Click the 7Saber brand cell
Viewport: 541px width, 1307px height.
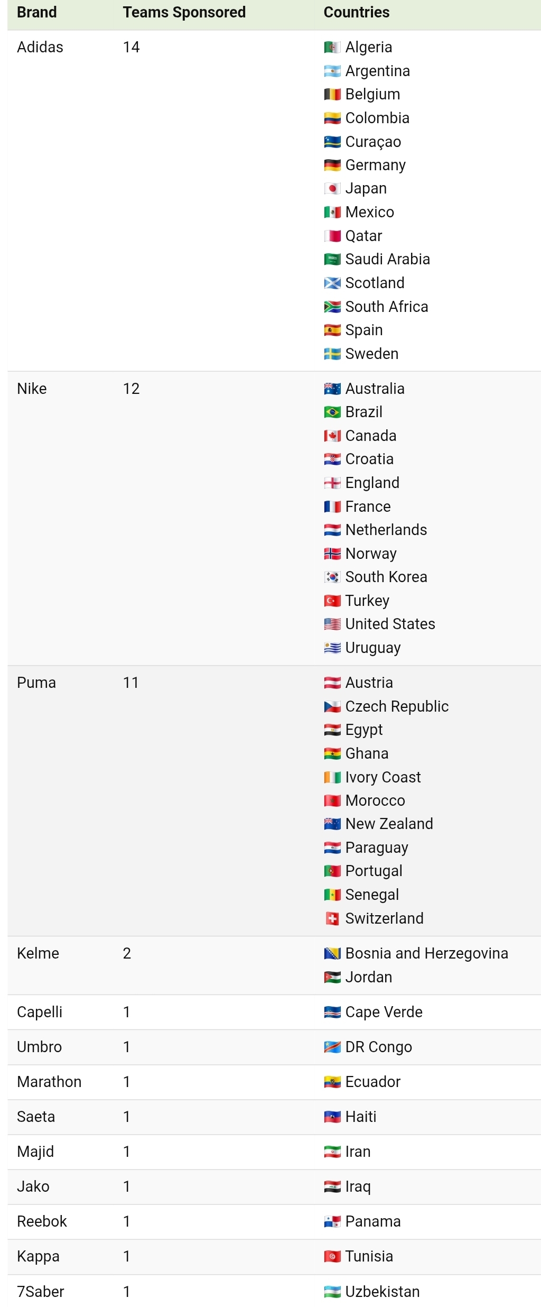click(x=41, y=1292)
